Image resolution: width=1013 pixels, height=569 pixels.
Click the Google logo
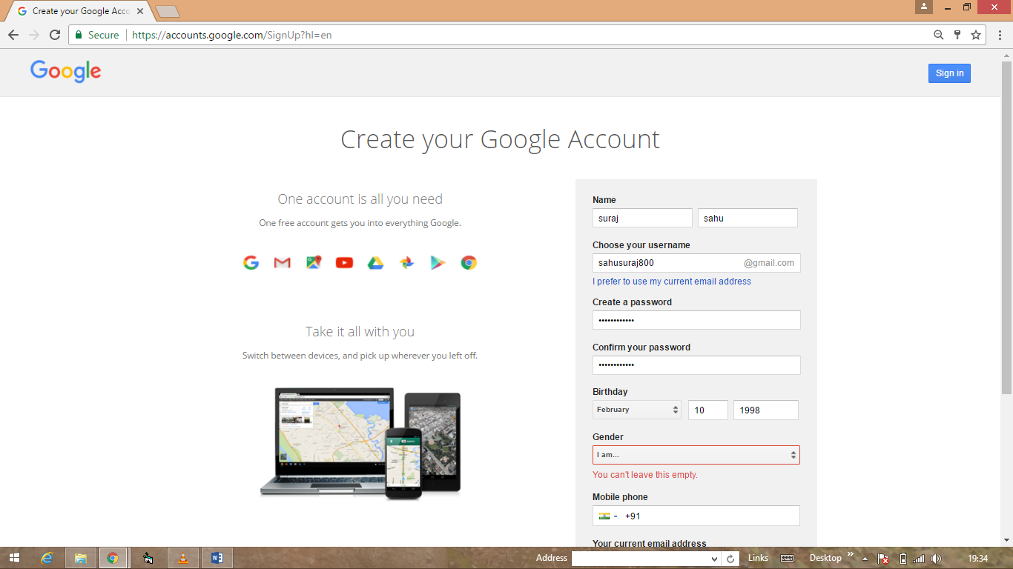66,71
